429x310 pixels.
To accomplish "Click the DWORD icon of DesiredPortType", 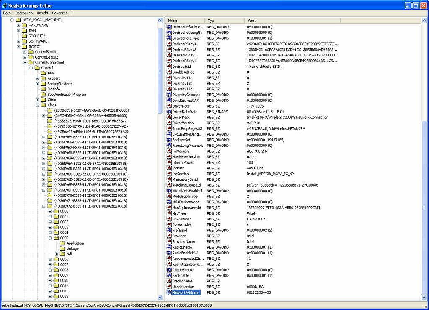I will tap(169, 38).
